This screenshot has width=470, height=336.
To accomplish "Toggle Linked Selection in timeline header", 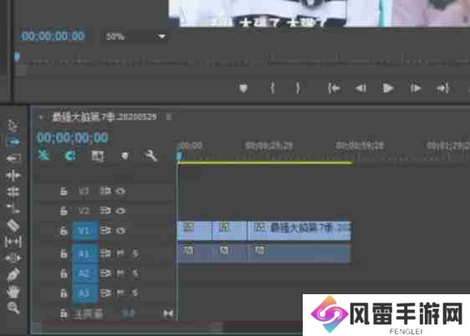I will pos(97,155).
